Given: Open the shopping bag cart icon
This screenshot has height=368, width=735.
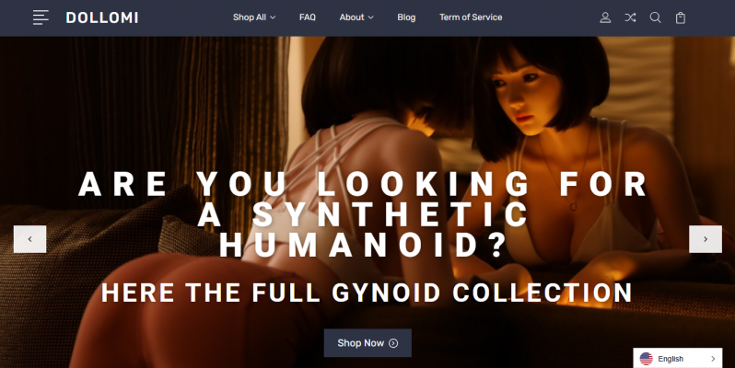Looking at the screenshot, I should tap(680, 17).
